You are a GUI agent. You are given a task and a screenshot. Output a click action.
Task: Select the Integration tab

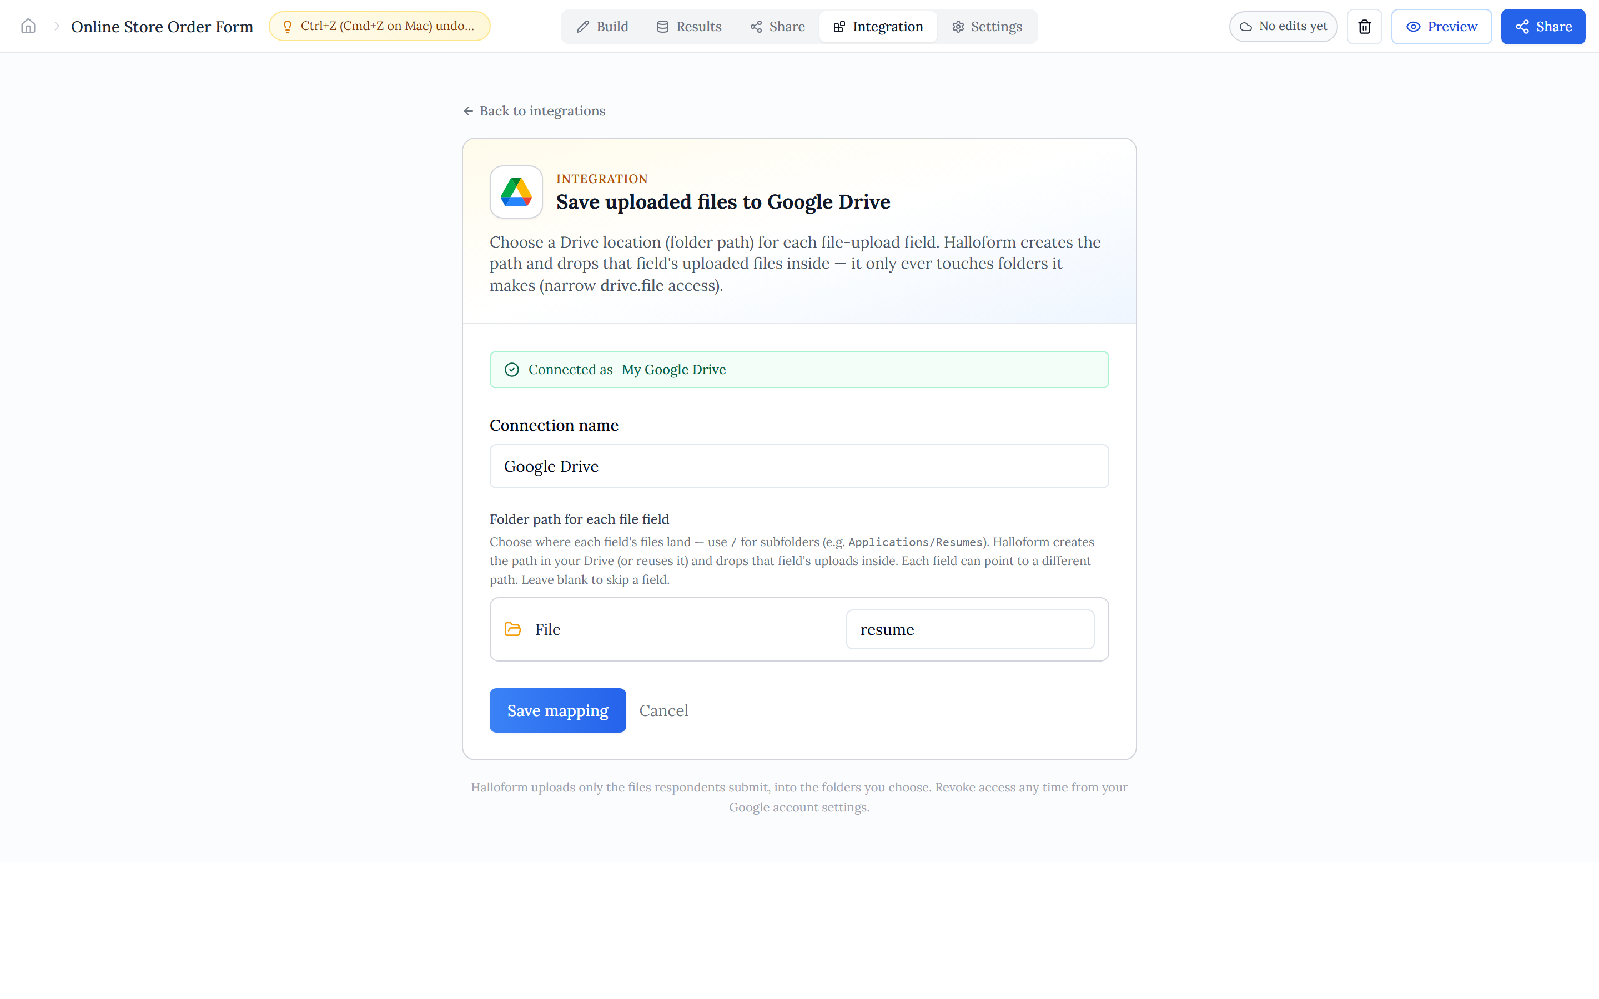point(877,27)
